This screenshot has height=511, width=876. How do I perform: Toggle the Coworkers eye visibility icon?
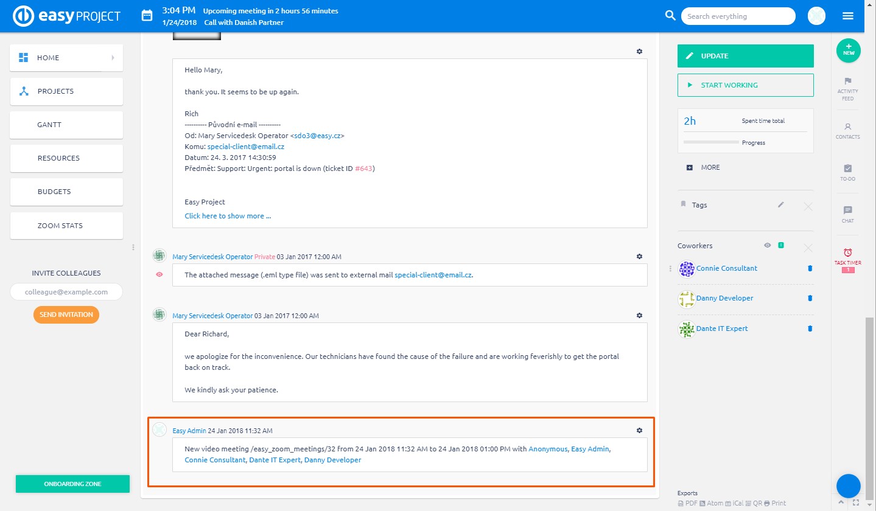click(768, 246)
